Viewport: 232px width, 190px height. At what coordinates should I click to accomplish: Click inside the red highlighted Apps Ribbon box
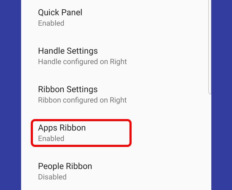pyautogui.click(x=81, y=133)
